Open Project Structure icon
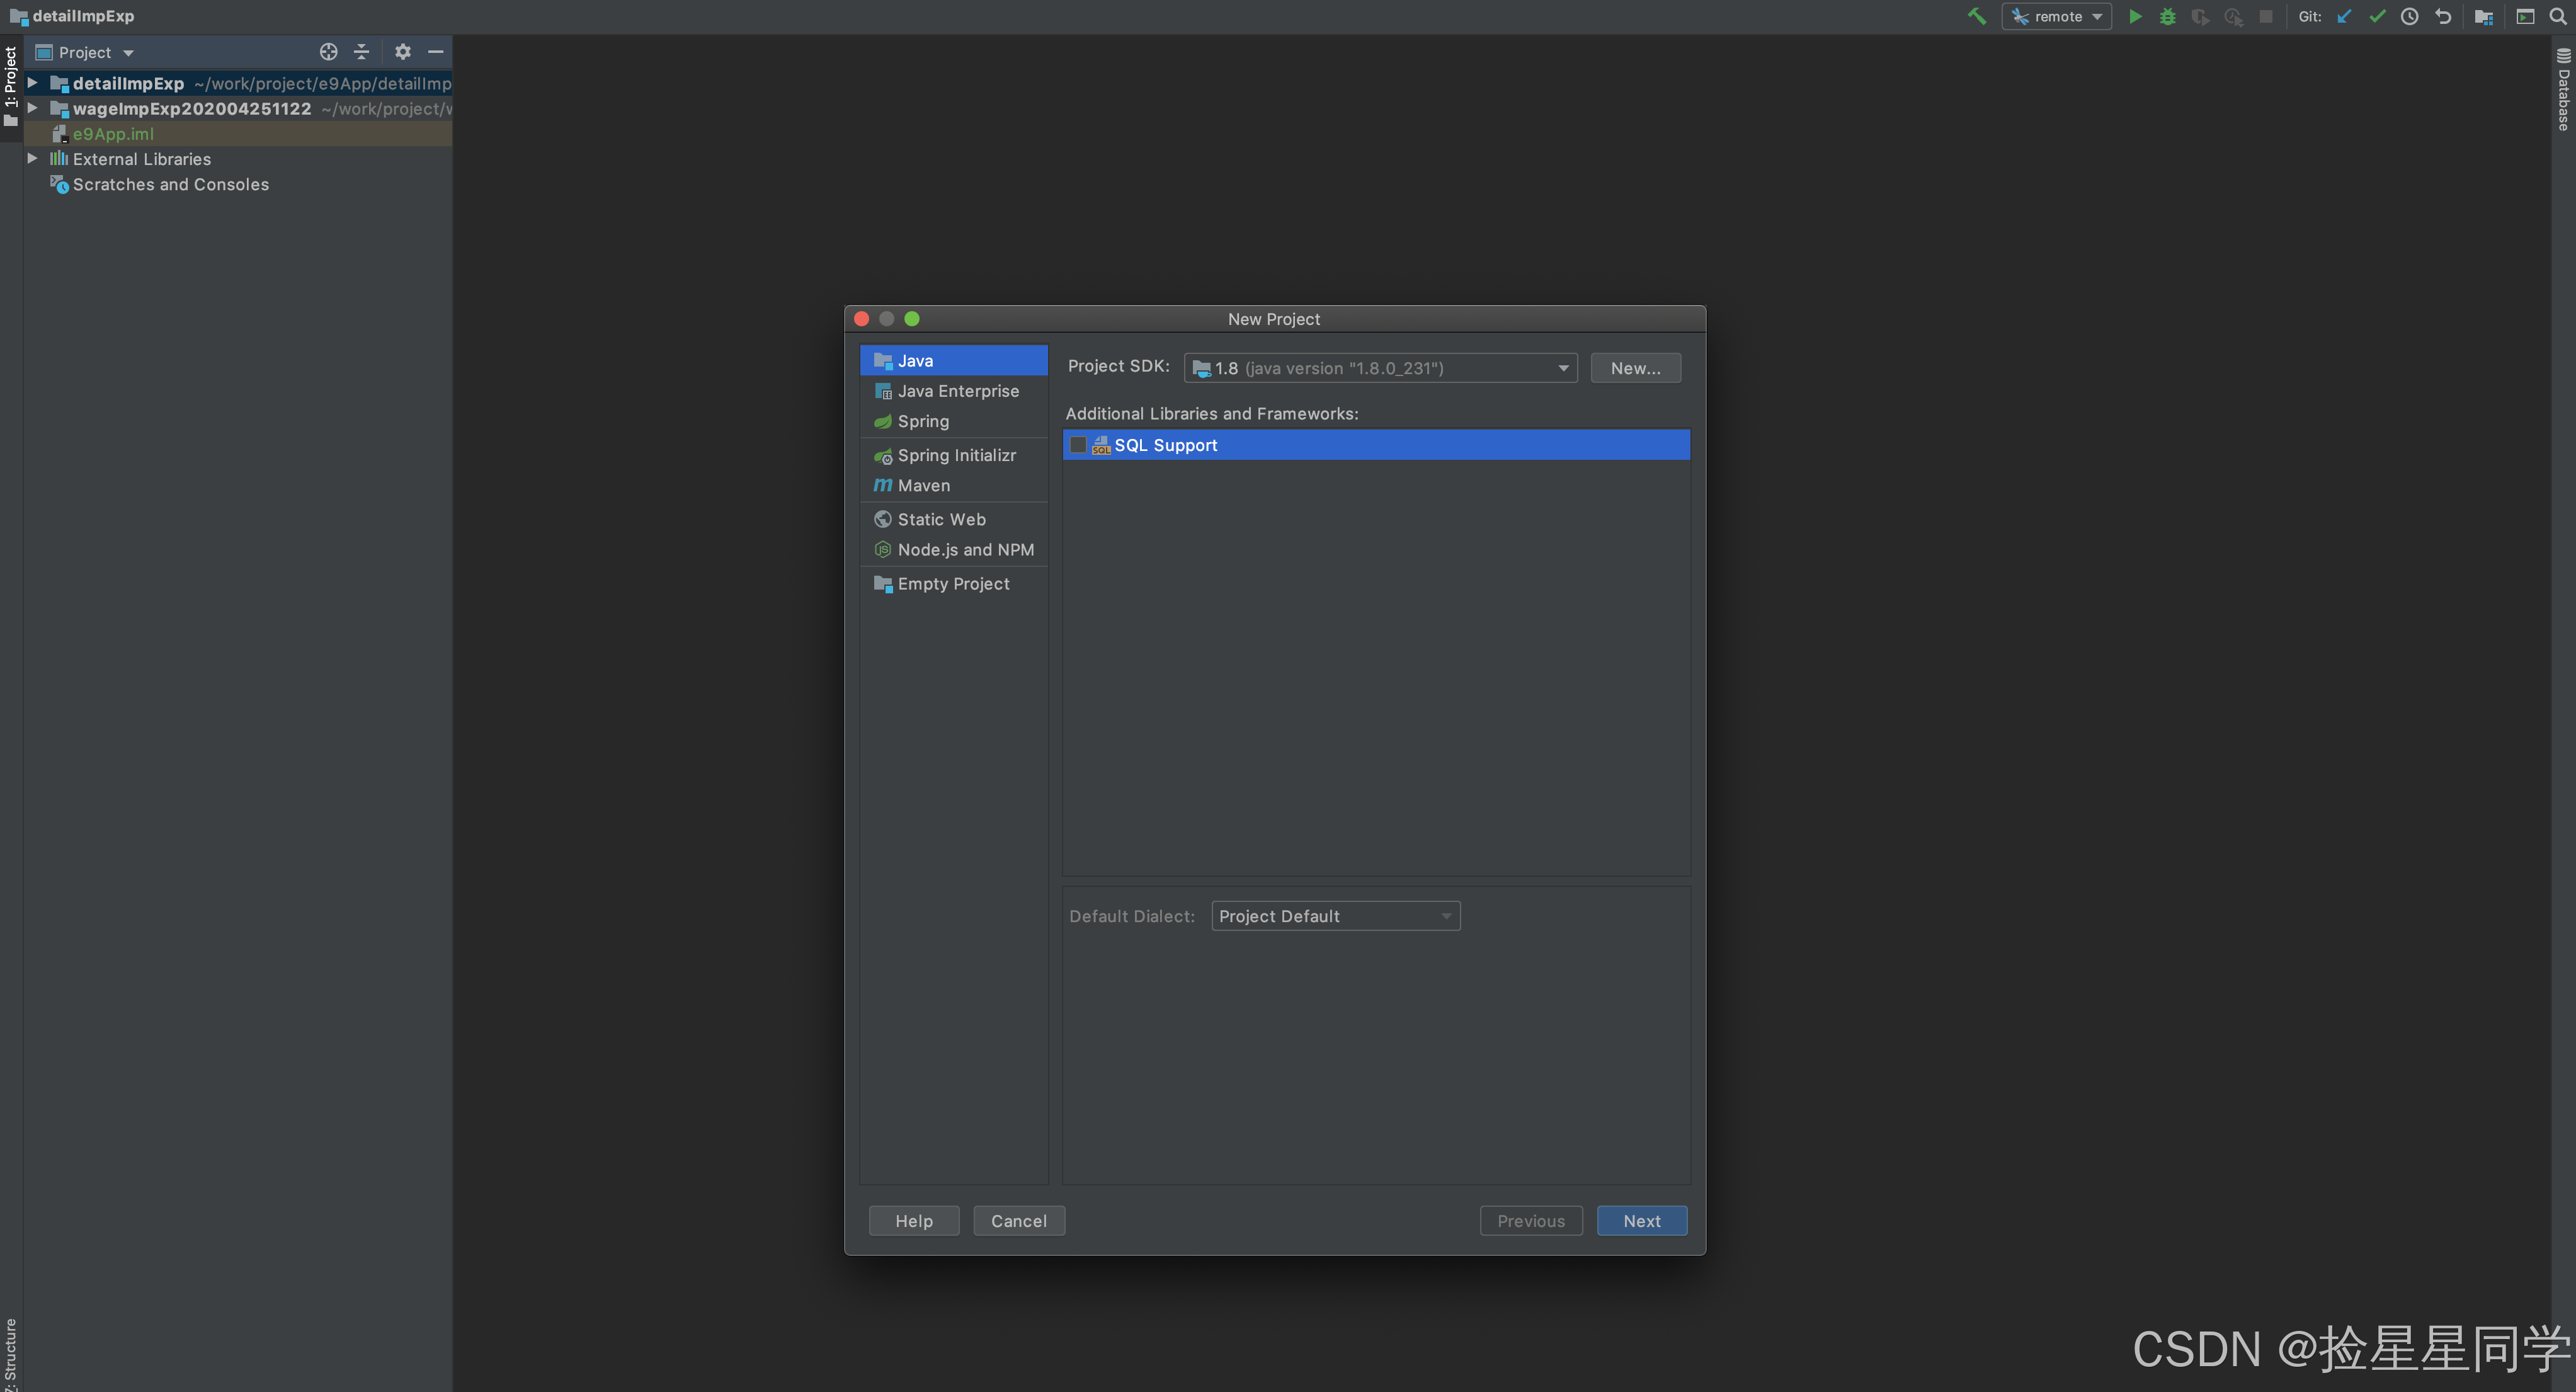This screenshot has height=1392, width=2576. [x=2483, y=16]
